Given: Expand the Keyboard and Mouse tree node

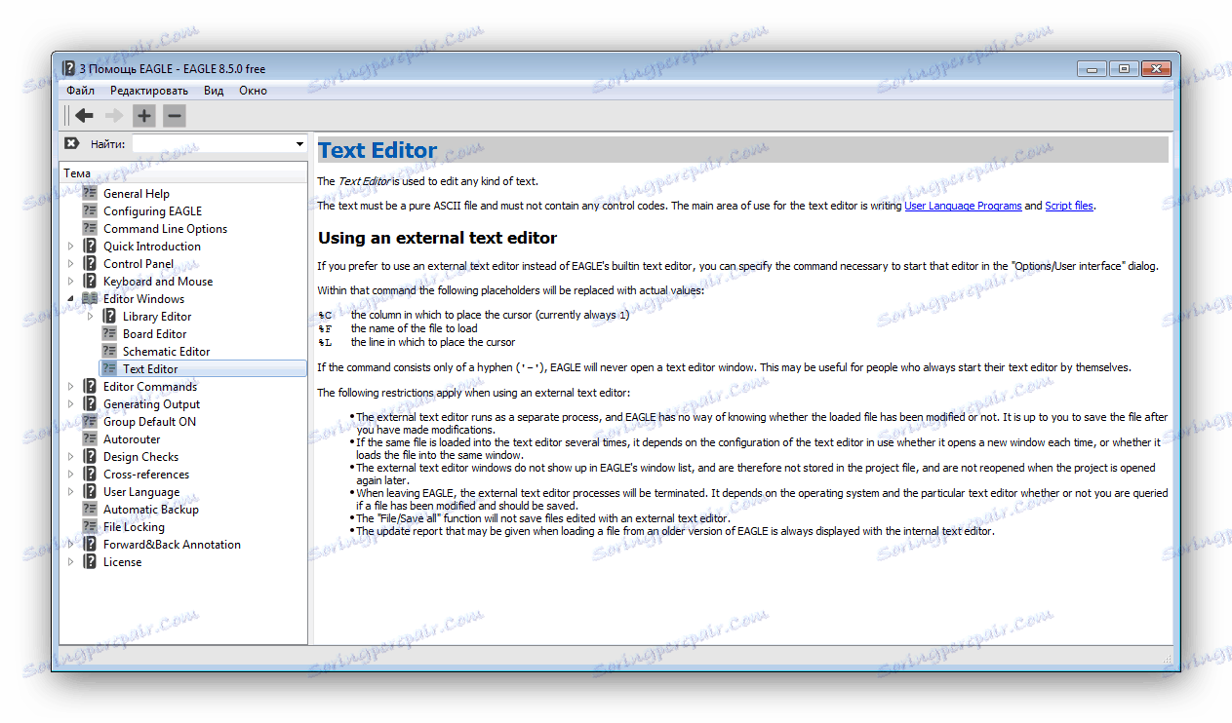Looking at the screenshot, I should [70, 282].
